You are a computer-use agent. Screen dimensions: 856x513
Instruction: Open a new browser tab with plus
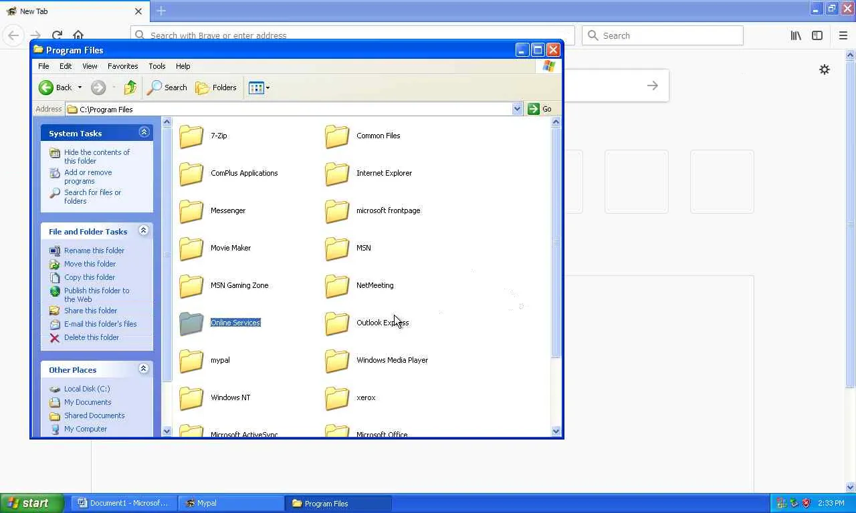pos(161,11)
